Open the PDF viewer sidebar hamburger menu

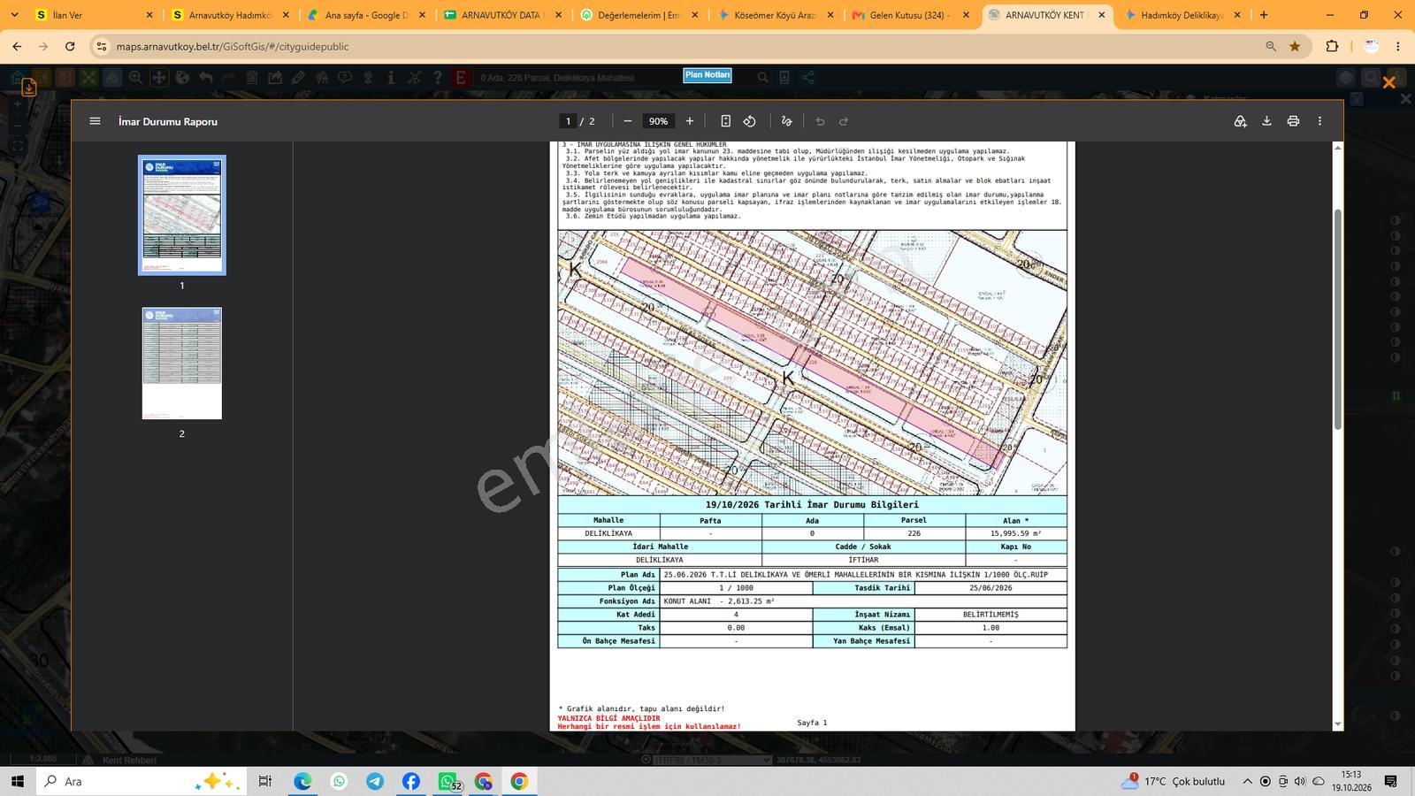click(x=95, y=121)
